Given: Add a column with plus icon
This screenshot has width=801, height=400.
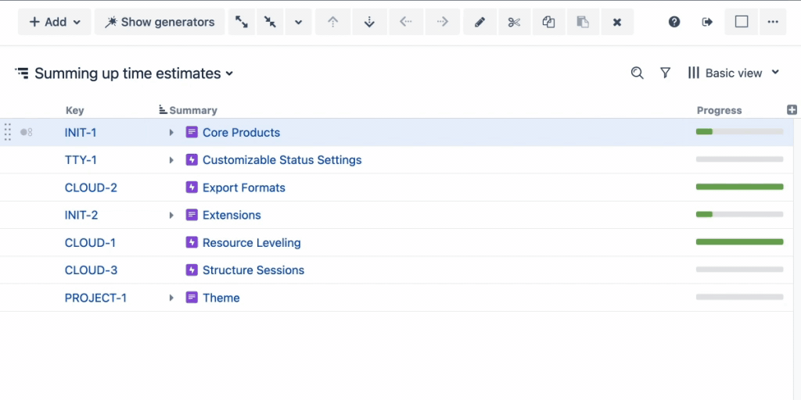Looking at the screenshot, I should pos(792,109).
